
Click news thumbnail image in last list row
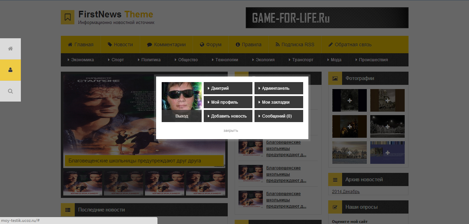pos(251,199)
